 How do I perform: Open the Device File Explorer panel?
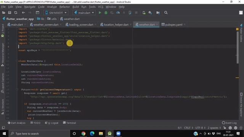(x=241, y=105)
